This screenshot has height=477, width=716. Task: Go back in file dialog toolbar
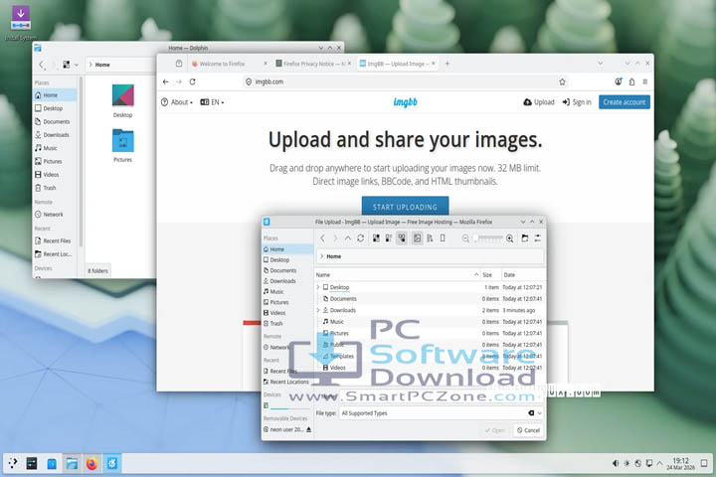tap(322, 238)
